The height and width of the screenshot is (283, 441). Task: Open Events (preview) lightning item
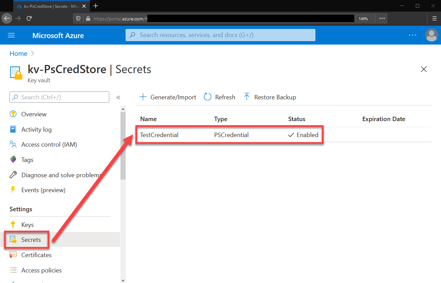point(43,190)
